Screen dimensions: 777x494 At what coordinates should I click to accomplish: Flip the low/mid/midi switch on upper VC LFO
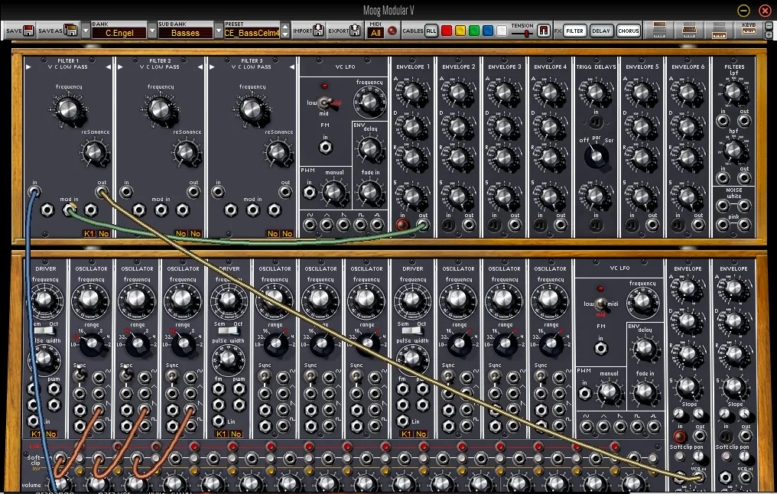pyautogui.click(x=324, y=102)
